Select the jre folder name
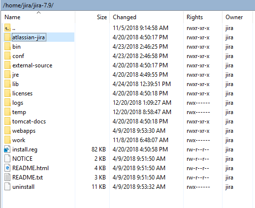255x208 pixels. click(x=15, y=75)
